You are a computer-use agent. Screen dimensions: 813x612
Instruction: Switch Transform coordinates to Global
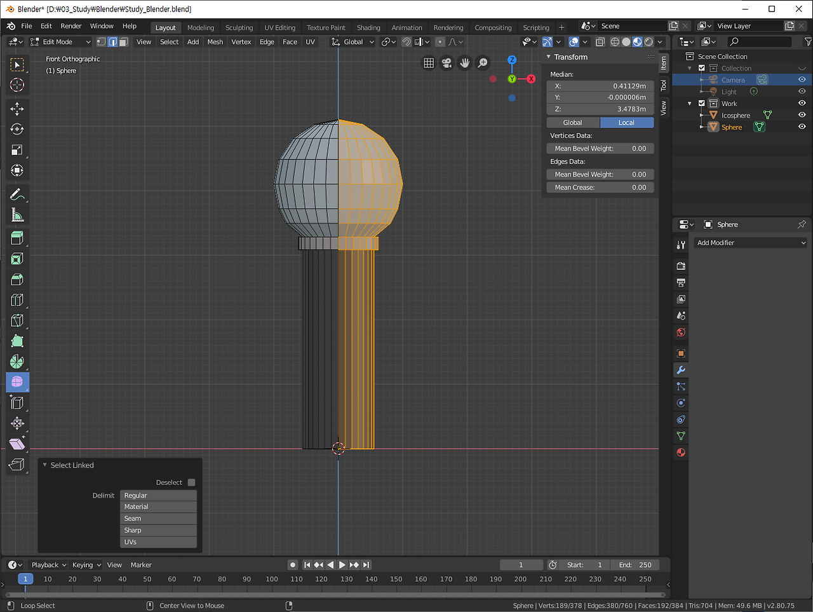pyautogui.click(x=572, y=123)
